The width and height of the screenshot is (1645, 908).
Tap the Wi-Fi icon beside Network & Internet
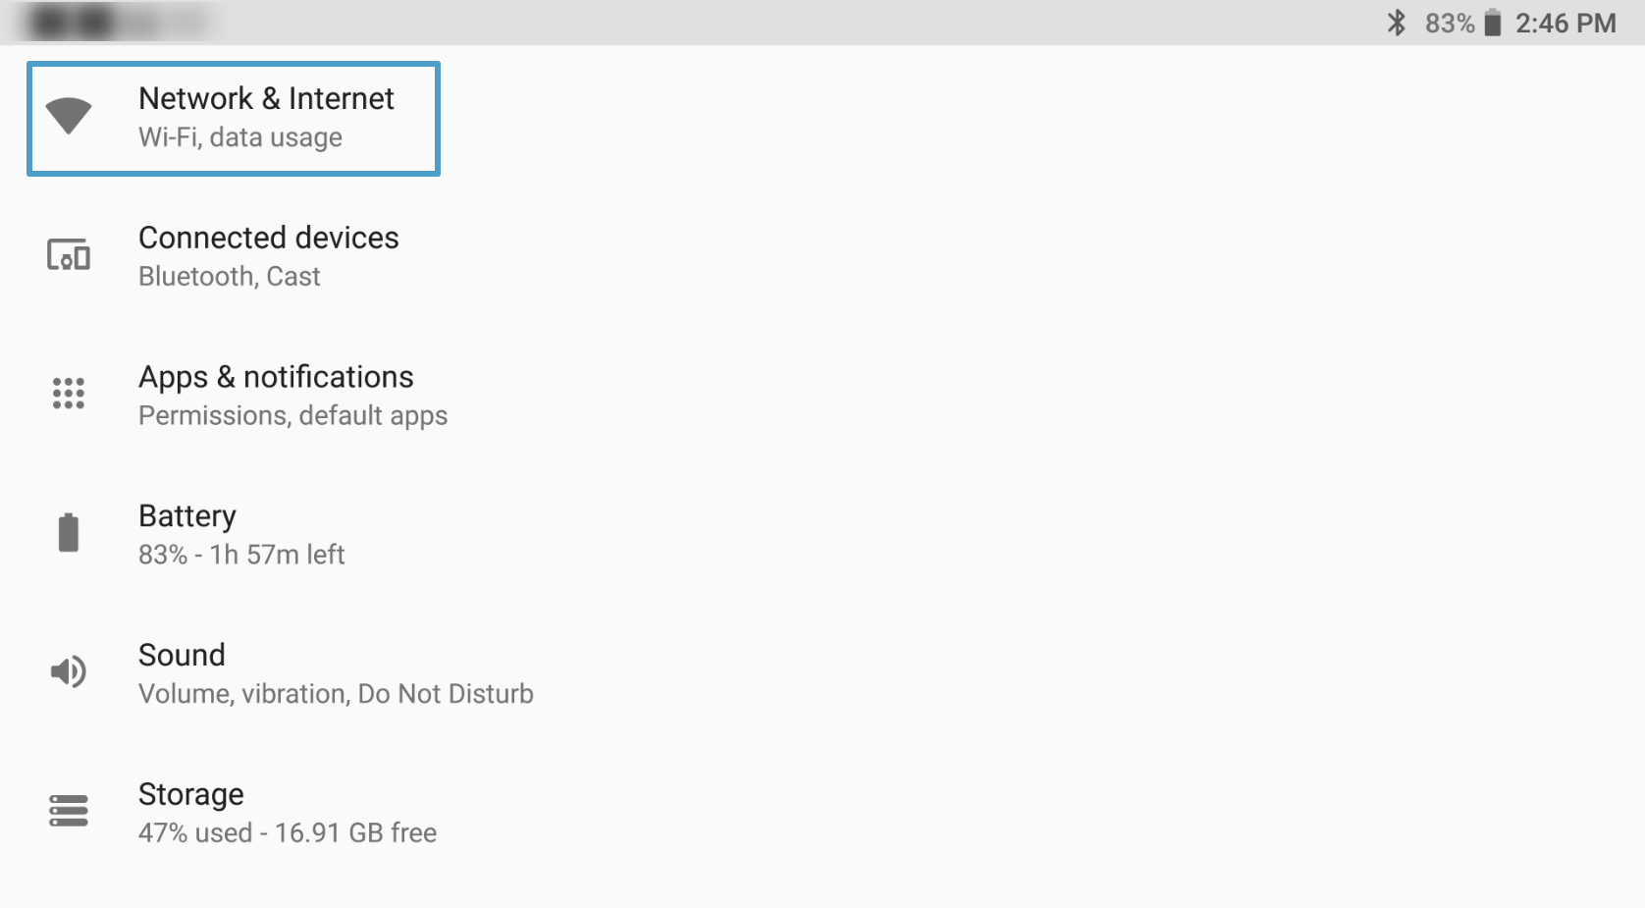click(69, 116)
